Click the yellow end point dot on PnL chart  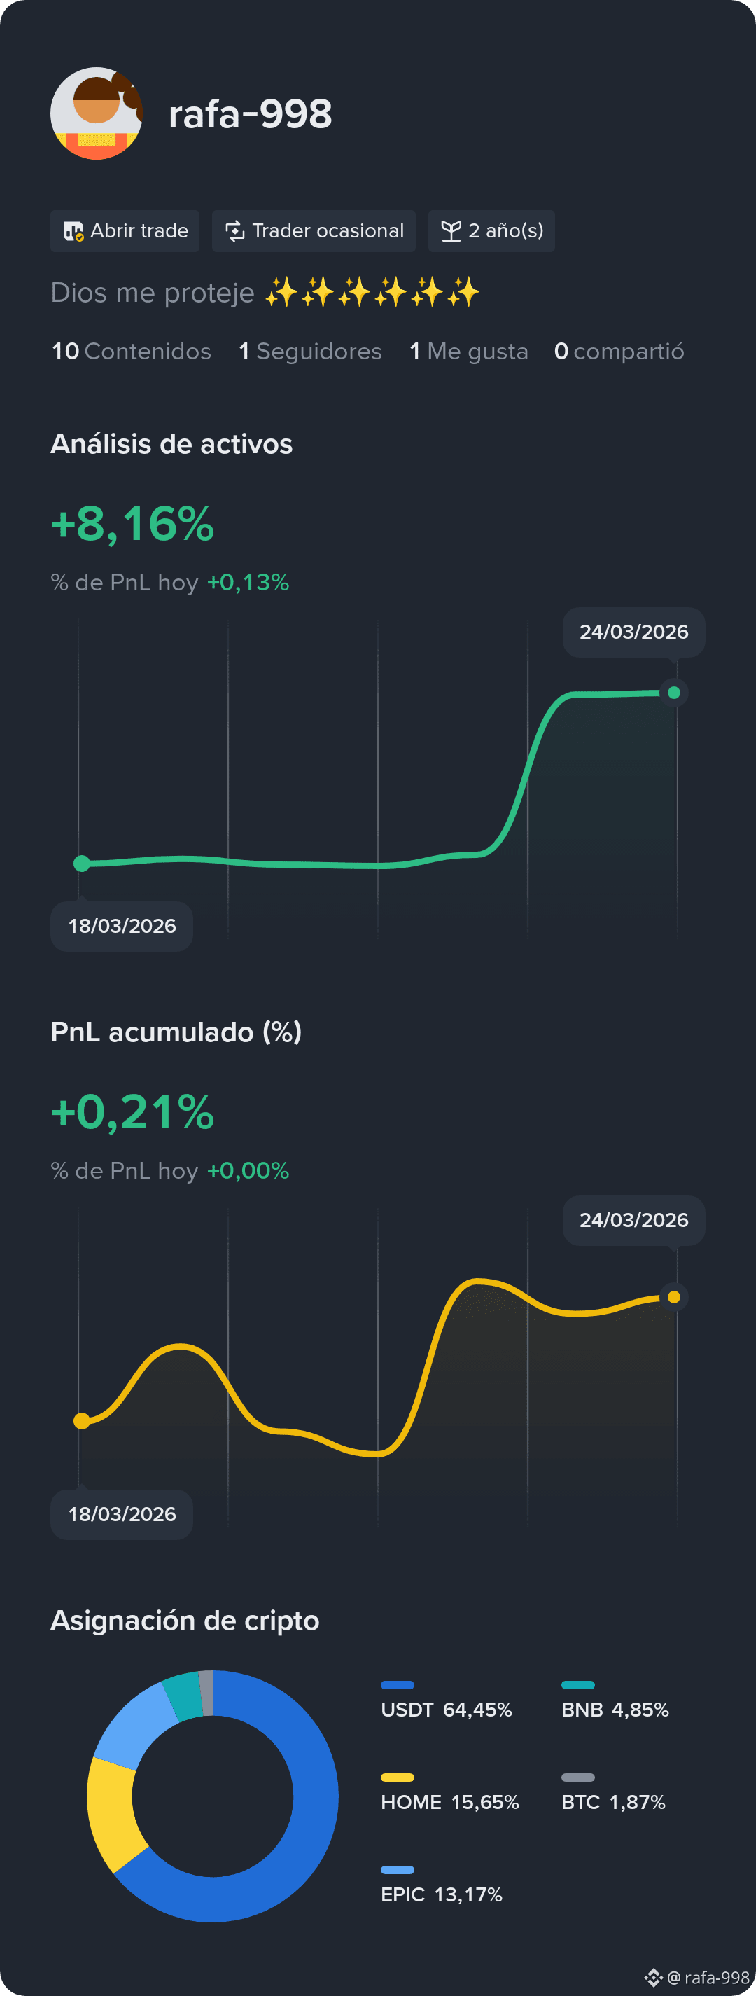pyautogui.click(x=674, y=1297)
